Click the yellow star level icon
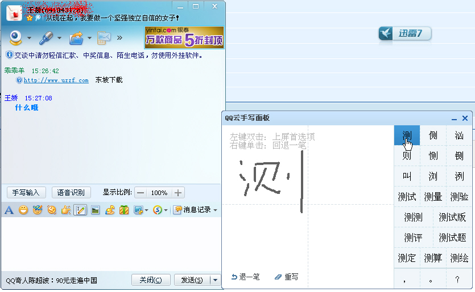The height and width of the screenshot is (292, 475). point(30,18)
